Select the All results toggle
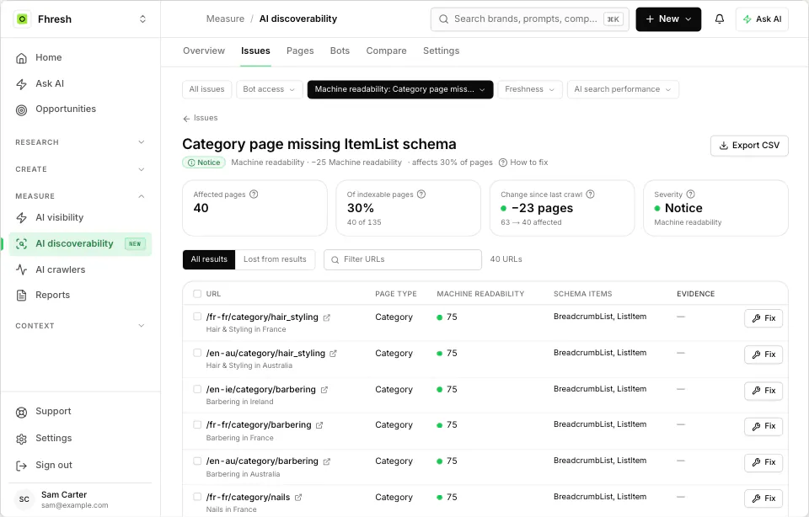 209,259
